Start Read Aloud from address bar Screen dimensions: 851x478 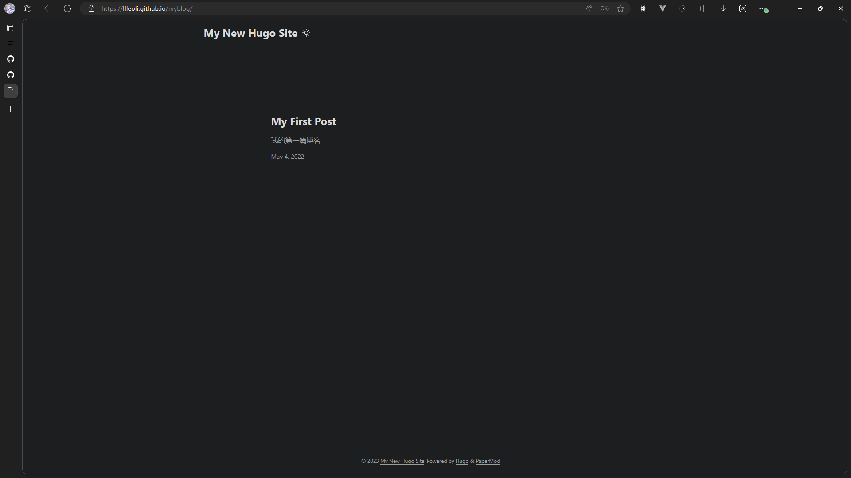[589, 8]
